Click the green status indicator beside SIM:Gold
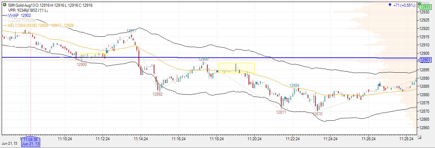435x148 pixels. [x=4, y=5]
